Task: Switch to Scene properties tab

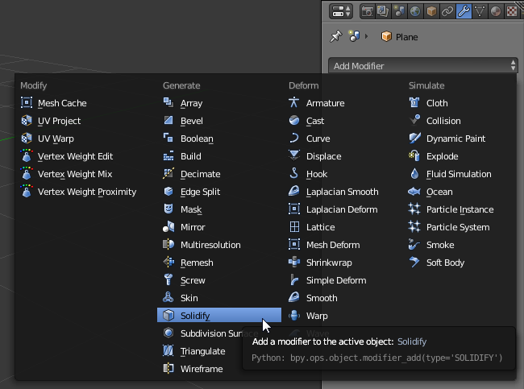Action: point(399,11)
